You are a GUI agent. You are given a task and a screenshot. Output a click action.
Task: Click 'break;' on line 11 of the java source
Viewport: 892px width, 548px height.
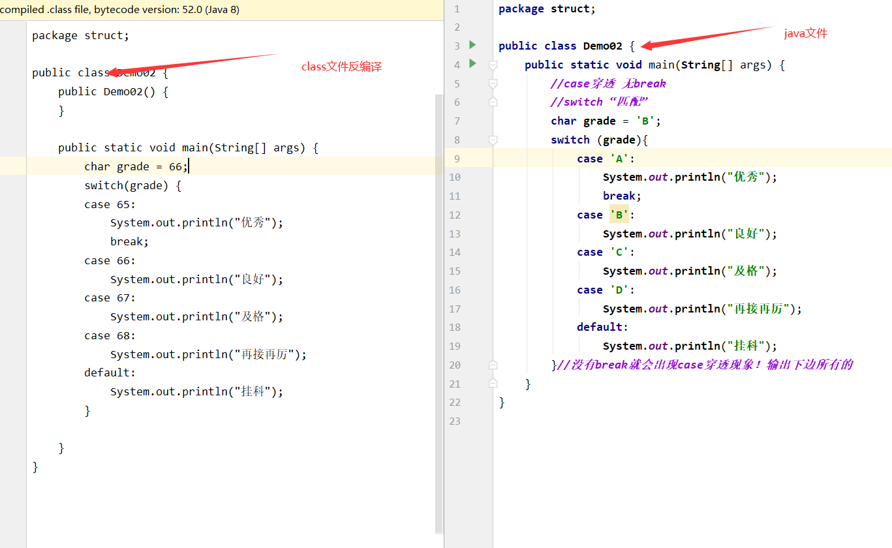tap(623, 196)
